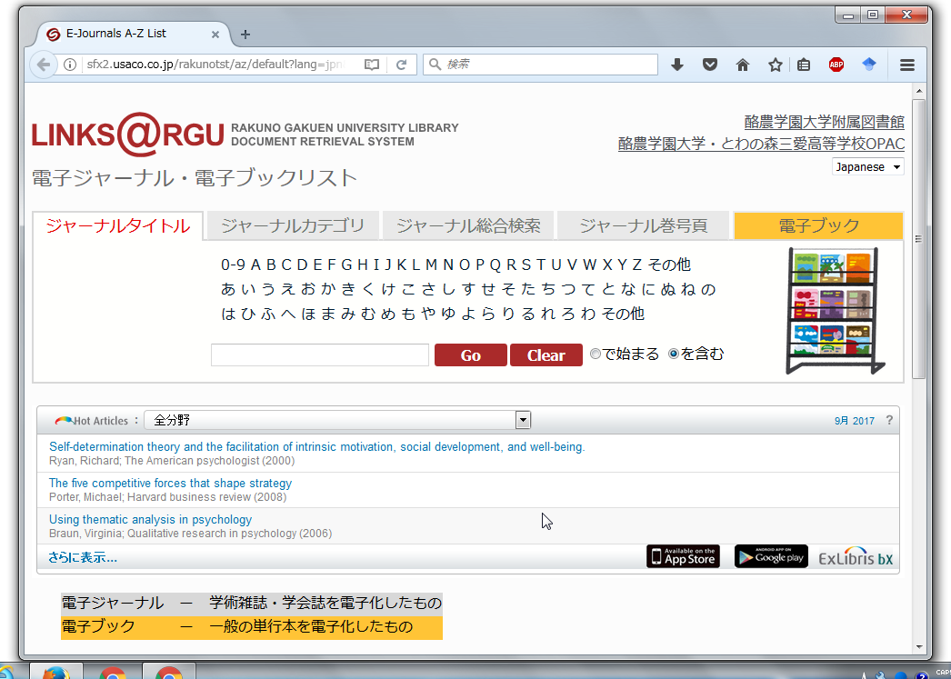The image size is (951, 679).
Task: Bookmark this page with the star icon
Action: (776, 65)
